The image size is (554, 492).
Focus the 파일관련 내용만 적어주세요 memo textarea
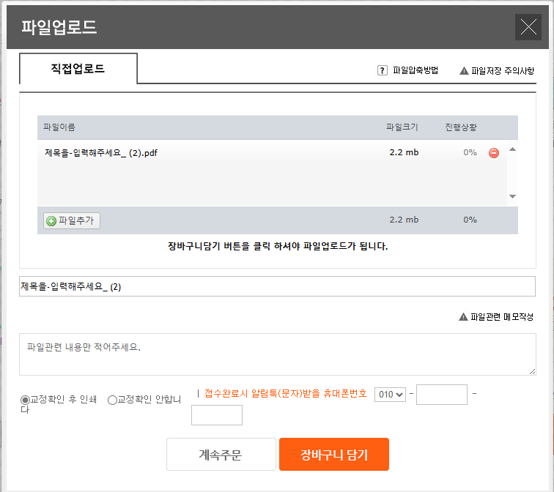277,354
